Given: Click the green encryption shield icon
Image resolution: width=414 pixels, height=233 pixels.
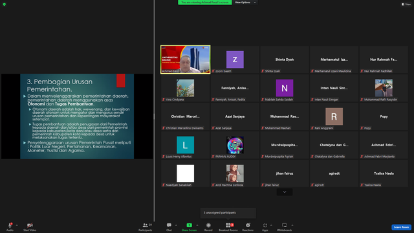Looking at the screenshot, I should 5,5.
